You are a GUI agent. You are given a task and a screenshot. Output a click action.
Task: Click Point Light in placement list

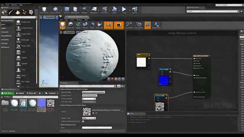[25, 40]
